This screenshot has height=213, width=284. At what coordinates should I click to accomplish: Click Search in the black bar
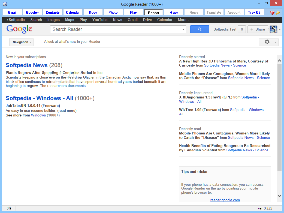[36, 20]
